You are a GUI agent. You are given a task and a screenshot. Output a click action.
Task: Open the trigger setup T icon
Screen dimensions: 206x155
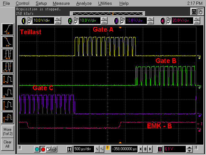point(160,149)
